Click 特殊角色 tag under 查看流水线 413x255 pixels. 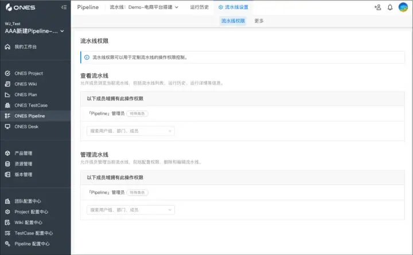tap(137, 113)
